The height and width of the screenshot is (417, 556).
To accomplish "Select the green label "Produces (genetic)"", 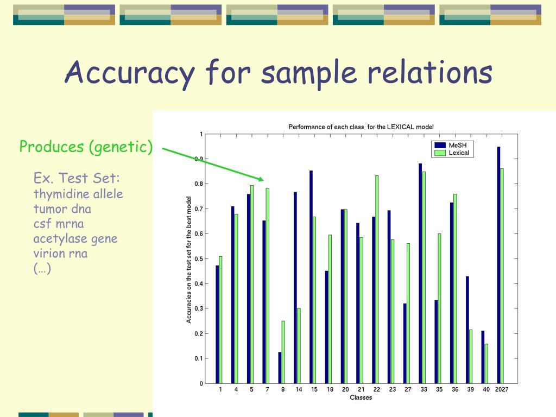I will coord(86,147).
